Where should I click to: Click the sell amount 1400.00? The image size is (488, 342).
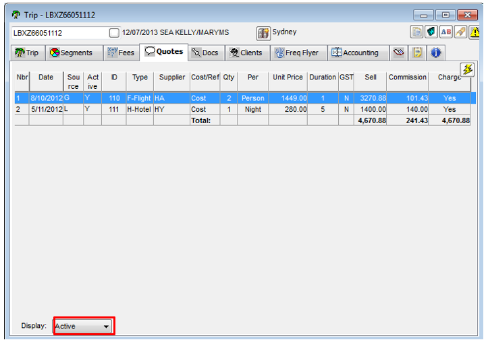pos(371,109)
